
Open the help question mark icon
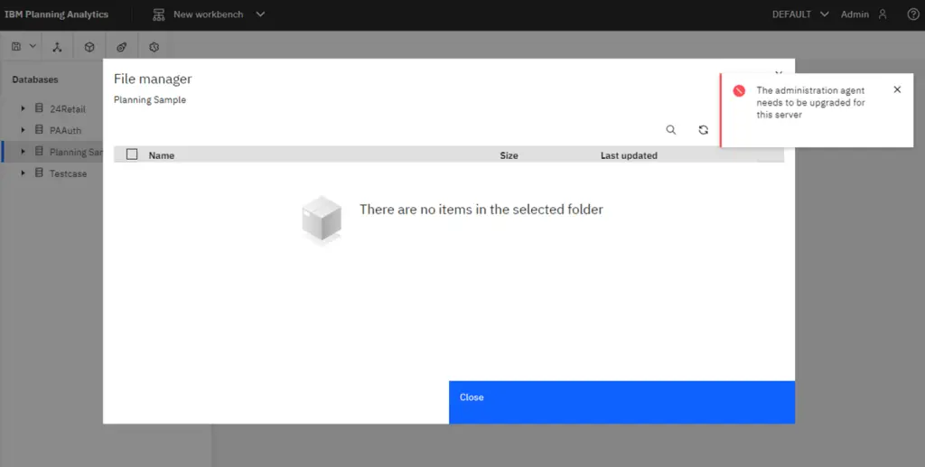click(912, 14)
